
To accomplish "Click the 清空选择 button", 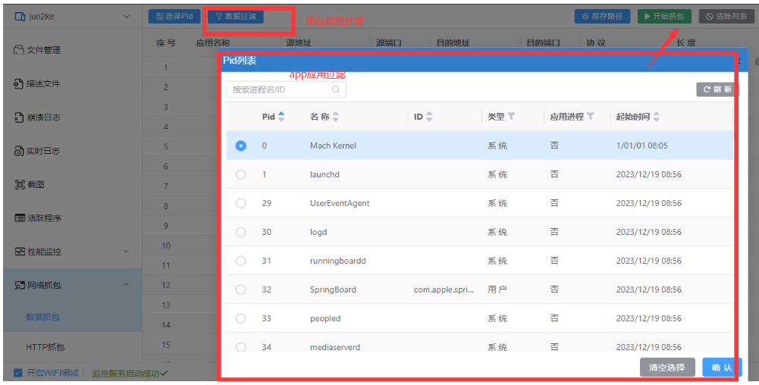I will tap(667, 368).
